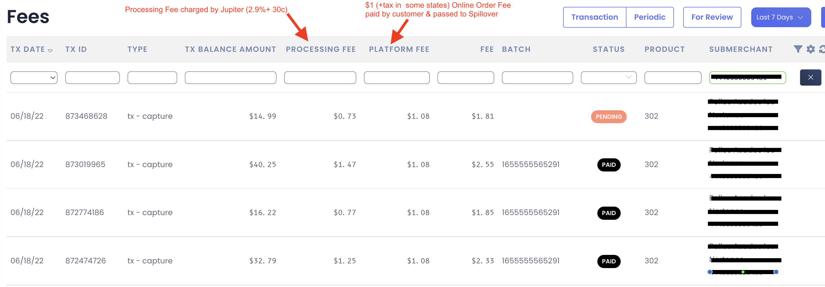Viewport: 825px width, 287px height.
Task: Click the refresh icon in header
Action: 822,49
